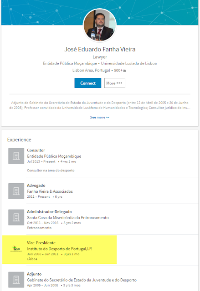The image size is (200, 291).
Task: Click the name José Eduardo Fanha Vieira
Action: pos(100,49)
